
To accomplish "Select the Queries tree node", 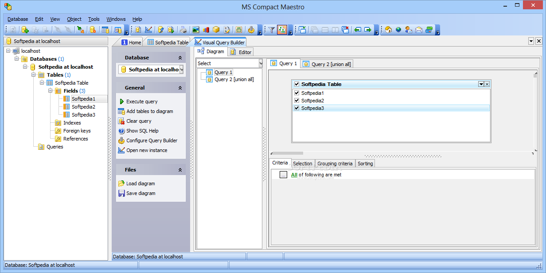I will click(x=55, y=147).
